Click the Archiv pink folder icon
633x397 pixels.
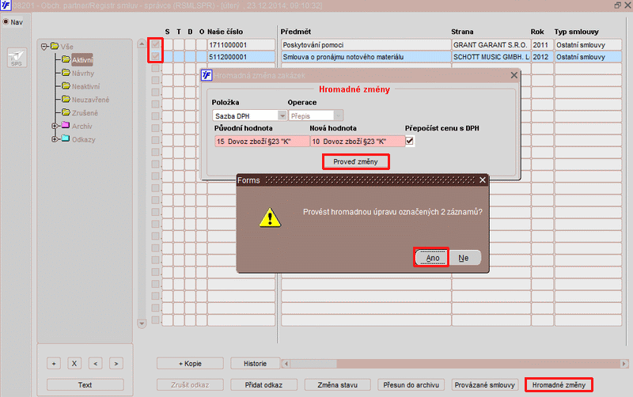pyautogui.click(x=66, y=126)
